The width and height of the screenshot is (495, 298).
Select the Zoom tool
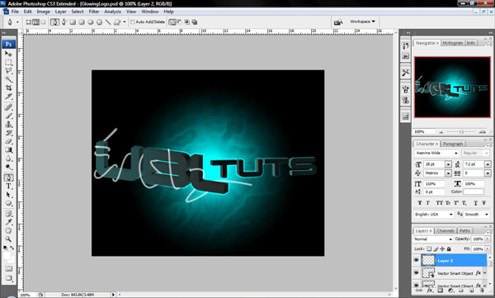8,239
